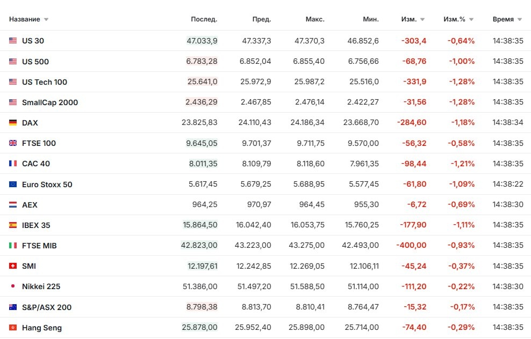Open the Изм.% column sort dropdown arrow
This screenshot has height=339, width=531.
471,20
